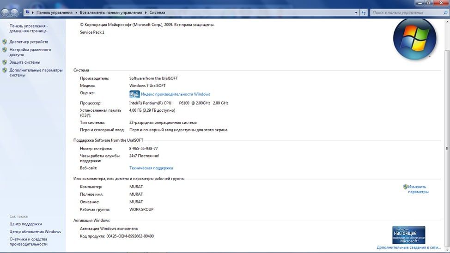Select 'Активация Windows выполнена' text
The image size is (450, 253).
(109, 229)
